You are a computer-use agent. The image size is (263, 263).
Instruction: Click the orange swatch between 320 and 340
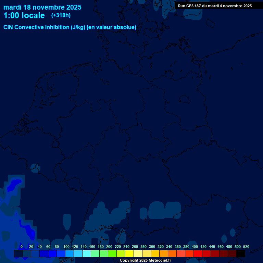tap(164, 253)
